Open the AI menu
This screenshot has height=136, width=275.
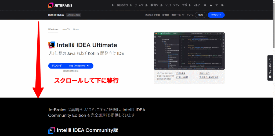coord(113,5)
